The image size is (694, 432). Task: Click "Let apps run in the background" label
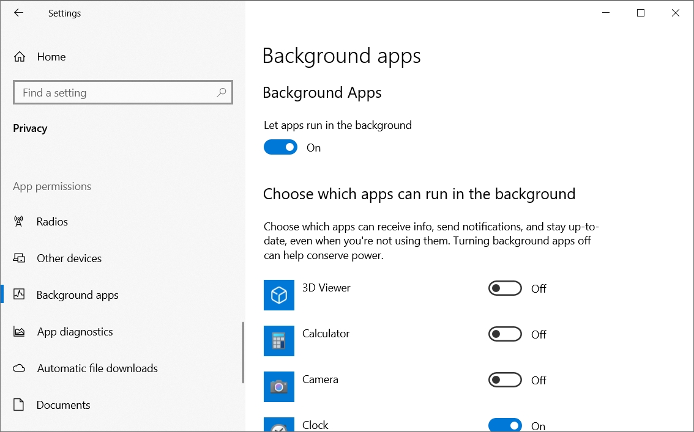(338, 125)
